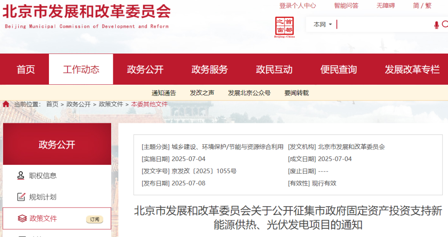
Task: Click the microphone voice search icon
Action: pyautogui.click(x=436, y=25)
